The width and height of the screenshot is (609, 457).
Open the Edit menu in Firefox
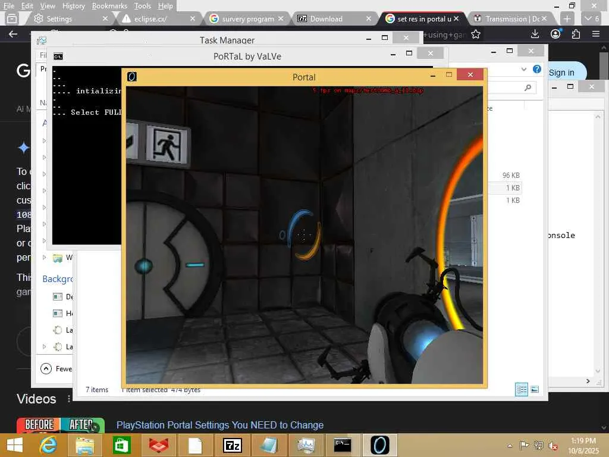pyautogui.click(x=27, y=6)
